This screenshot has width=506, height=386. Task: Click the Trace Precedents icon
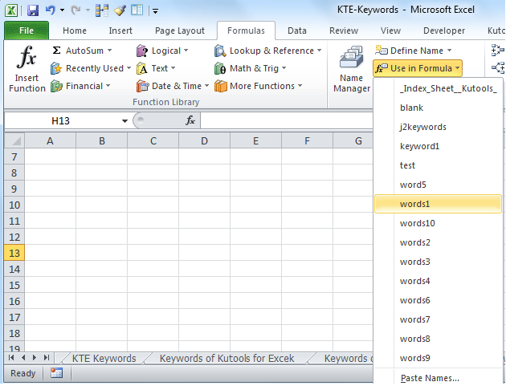pyautogui.click(x=497, y=51)
